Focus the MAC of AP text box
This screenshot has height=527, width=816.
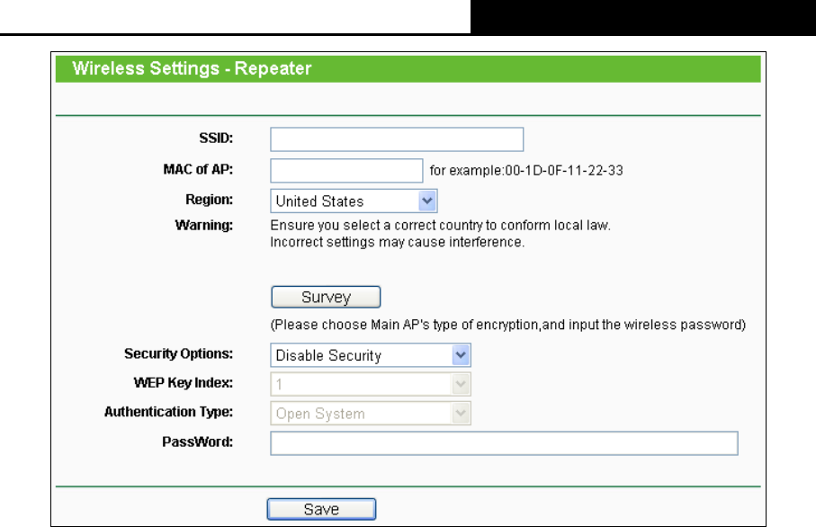point(346,171)
